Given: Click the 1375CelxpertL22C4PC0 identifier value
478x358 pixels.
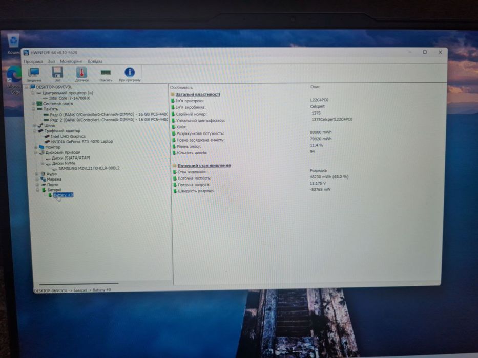Looking at the screenshot, I should [x=331, y=119].
